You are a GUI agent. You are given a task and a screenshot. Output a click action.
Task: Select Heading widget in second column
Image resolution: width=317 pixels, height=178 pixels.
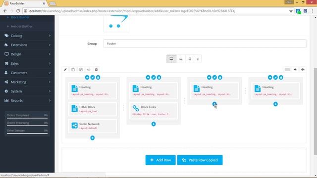click(154, 90)
